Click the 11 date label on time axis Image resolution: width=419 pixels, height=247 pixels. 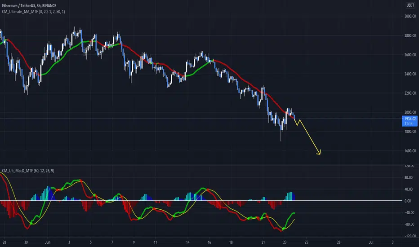pos(155,243)
